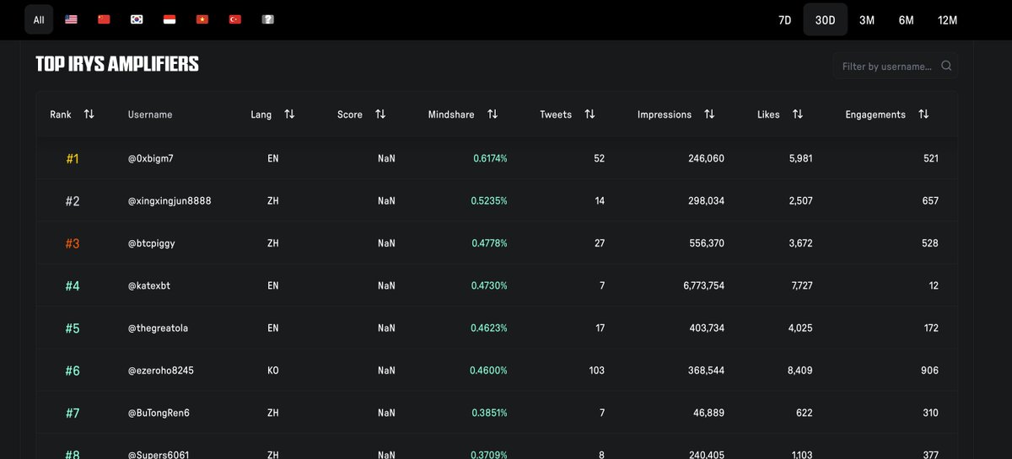This screenshot has height=459, width=1012.
Task: Select the question mark language filter
Action: pos(268,19)
